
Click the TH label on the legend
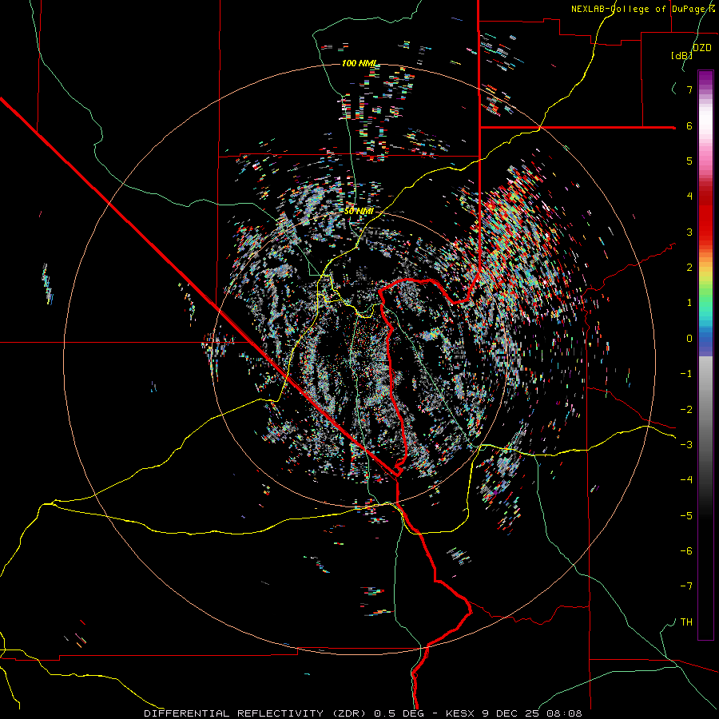point(686,622)
